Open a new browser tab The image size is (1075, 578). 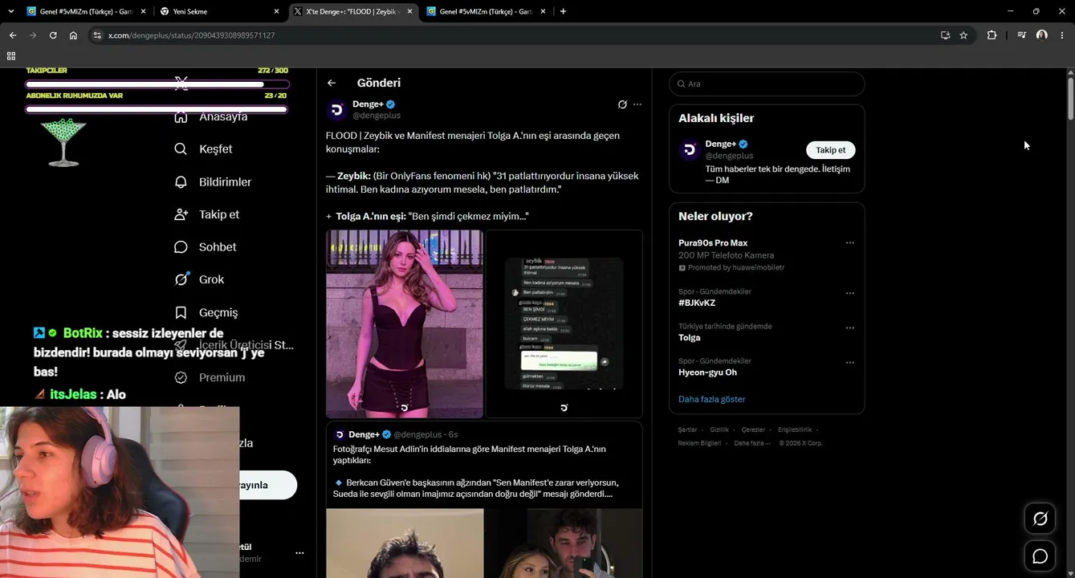[563, 11]
